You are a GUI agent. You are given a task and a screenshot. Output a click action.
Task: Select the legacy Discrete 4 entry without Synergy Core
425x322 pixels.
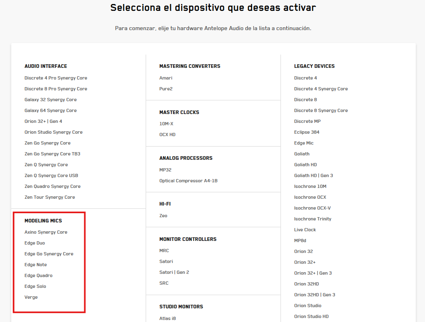(305, 78)
